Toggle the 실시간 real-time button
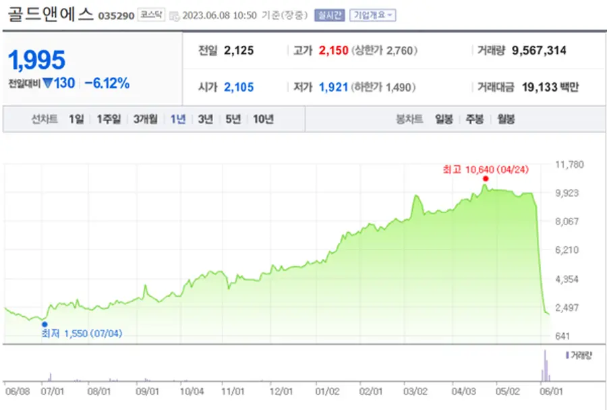The width and height of the screenshot is (607, 410). pos(328,15)
